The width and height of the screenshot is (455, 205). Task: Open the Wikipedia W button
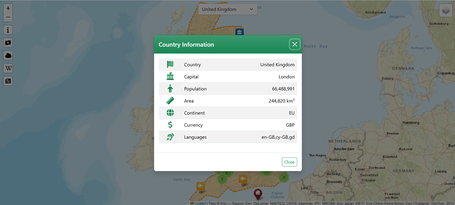click(8, 68)
